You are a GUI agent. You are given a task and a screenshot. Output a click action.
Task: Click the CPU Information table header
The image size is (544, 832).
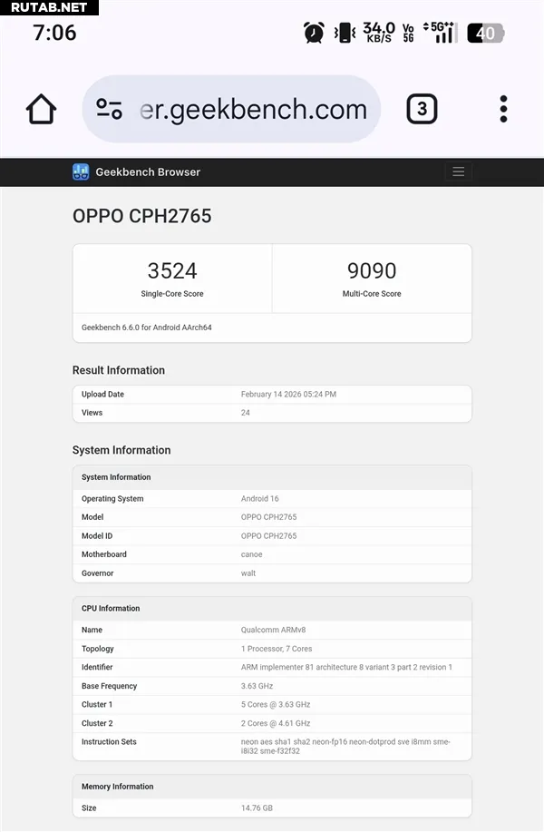[x=111, y=608]
